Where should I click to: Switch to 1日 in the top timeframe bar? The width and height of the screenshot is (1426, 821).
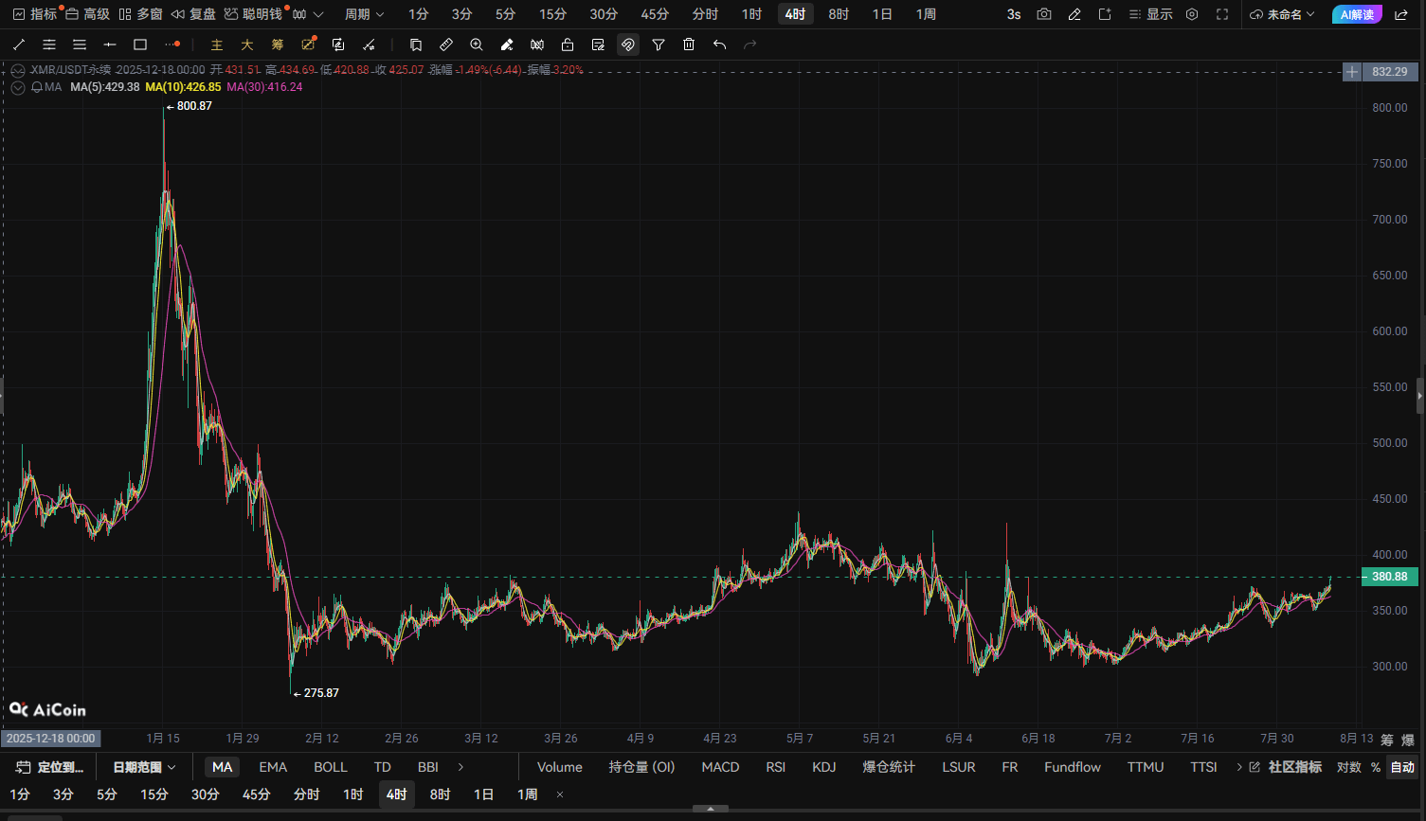[x=882, y=14]
